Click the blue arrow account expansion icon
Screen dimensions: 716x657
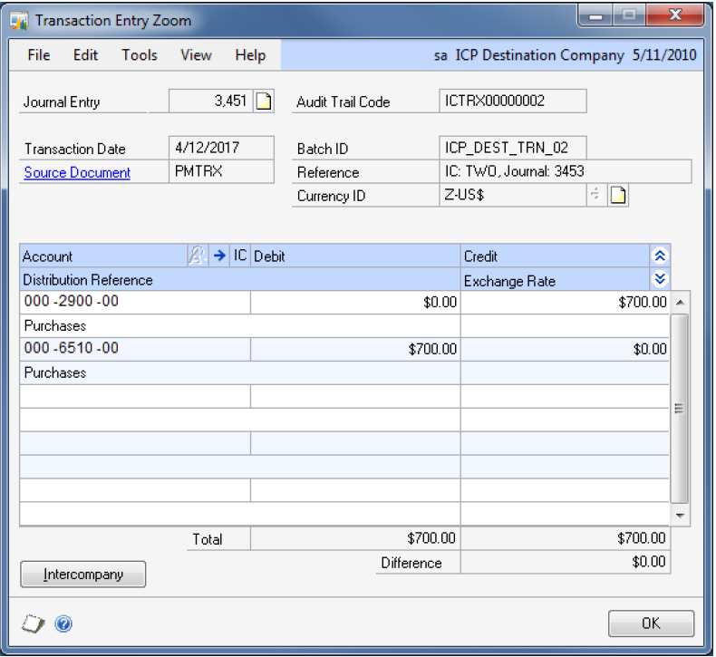[219, 256]
